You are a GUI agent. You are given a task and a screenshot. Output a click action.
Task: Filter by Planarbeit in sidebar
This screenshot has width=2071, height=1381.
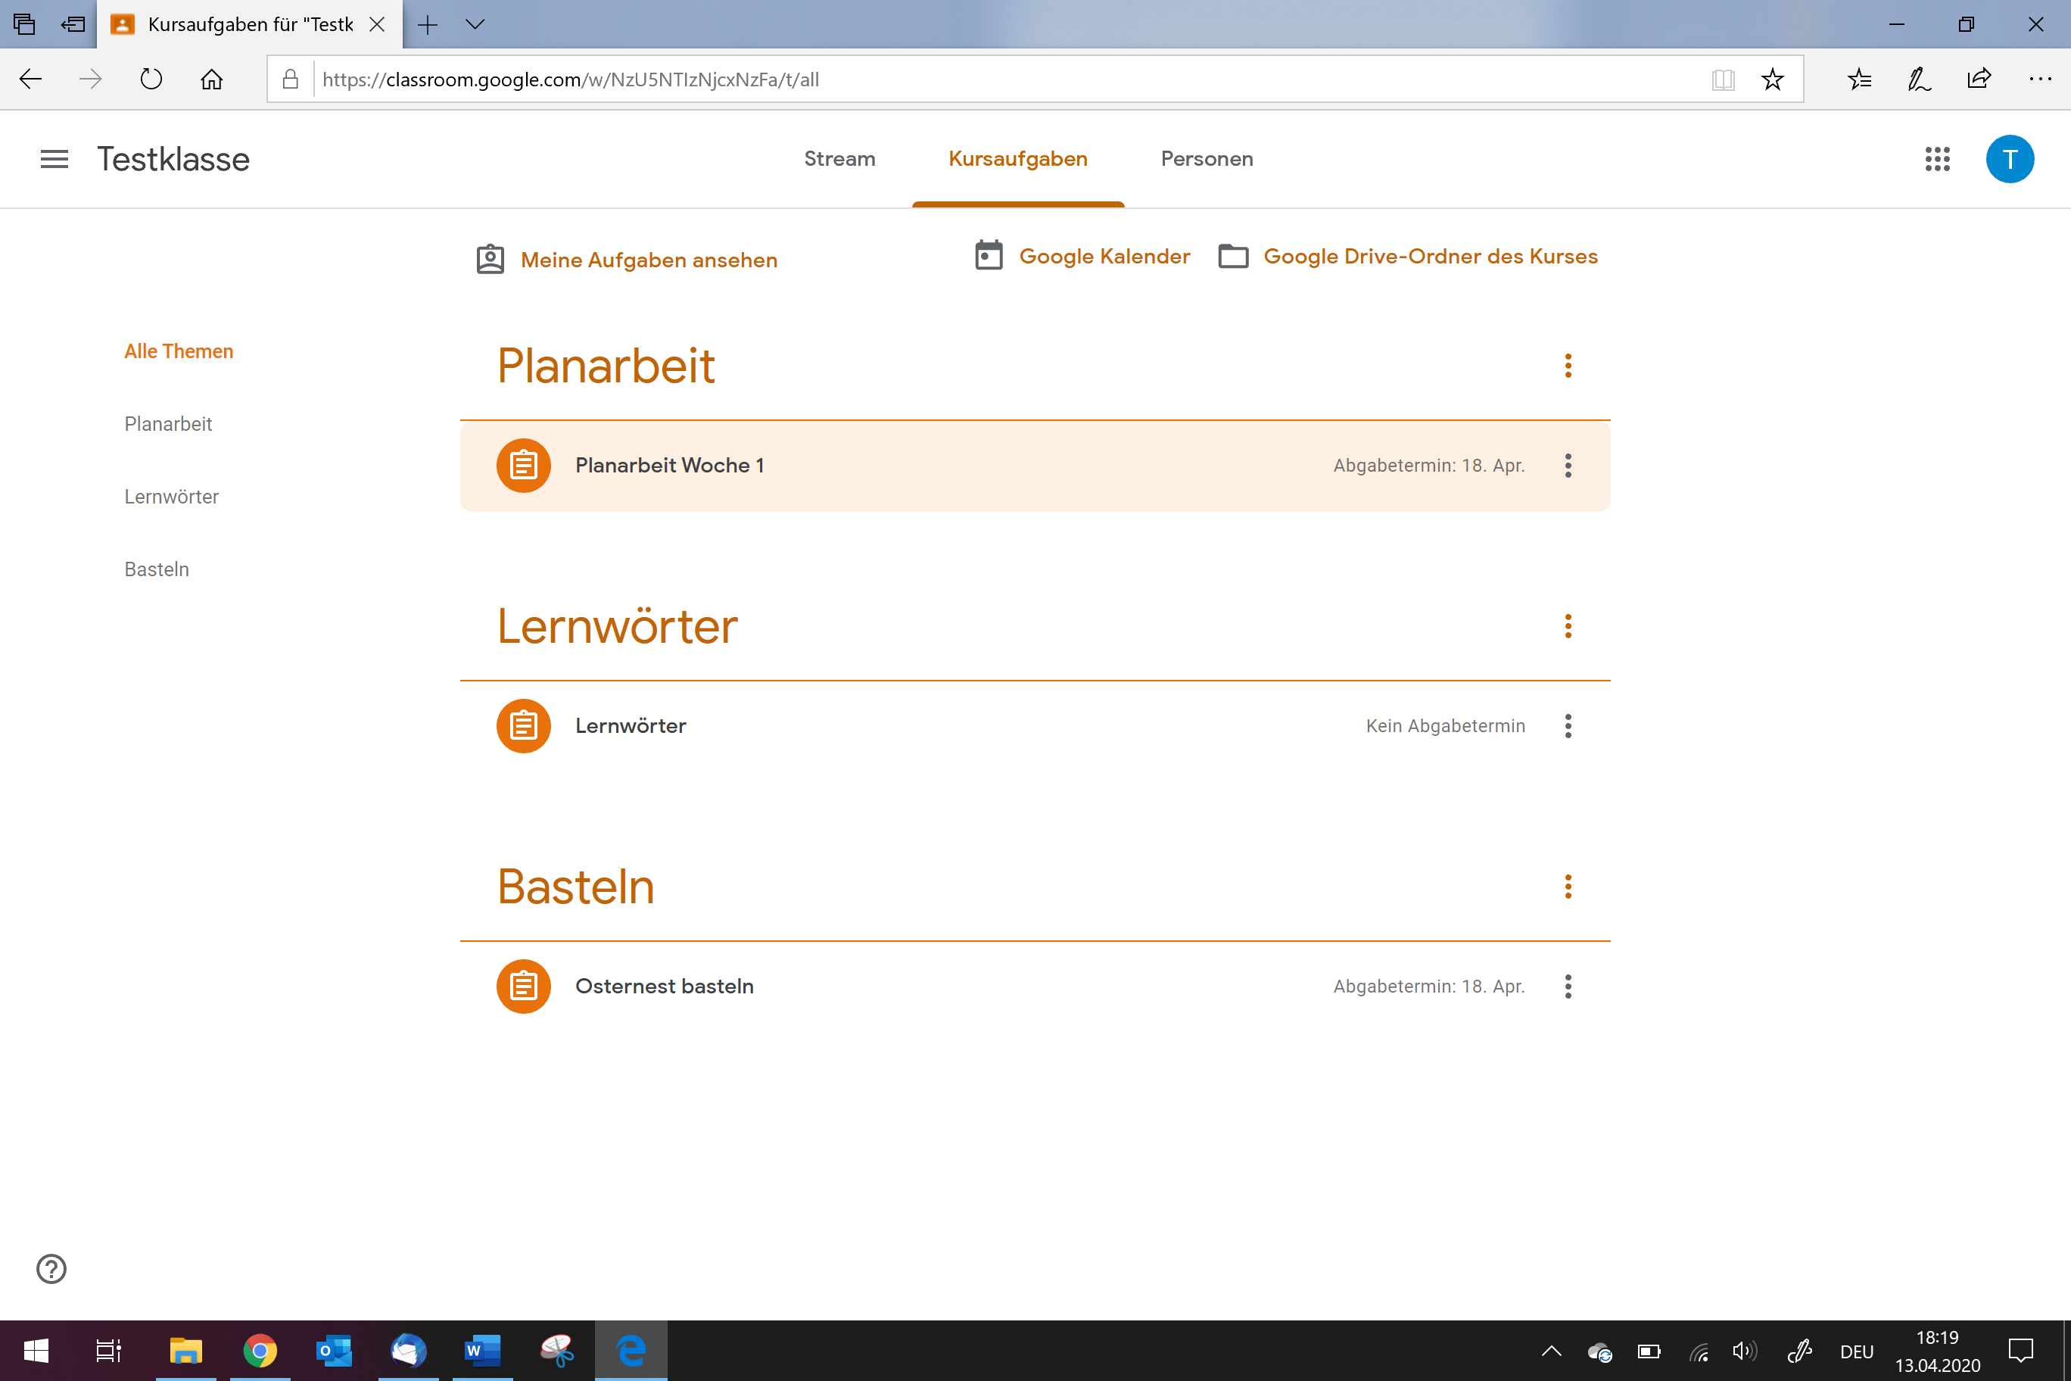(x=168, y=425)
